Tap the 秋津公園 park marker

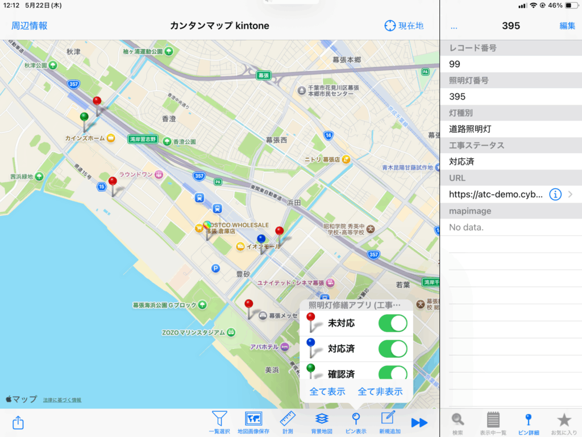click(x=53, y=65)
